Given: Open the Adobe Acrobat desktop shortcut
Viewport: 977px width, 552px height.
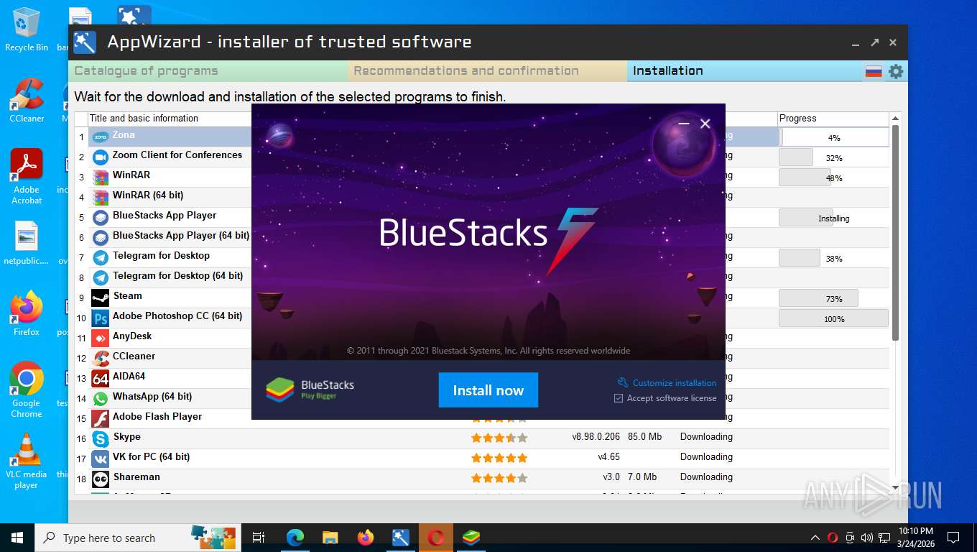Looking at the screenshot, I should [x=27, y=177].
